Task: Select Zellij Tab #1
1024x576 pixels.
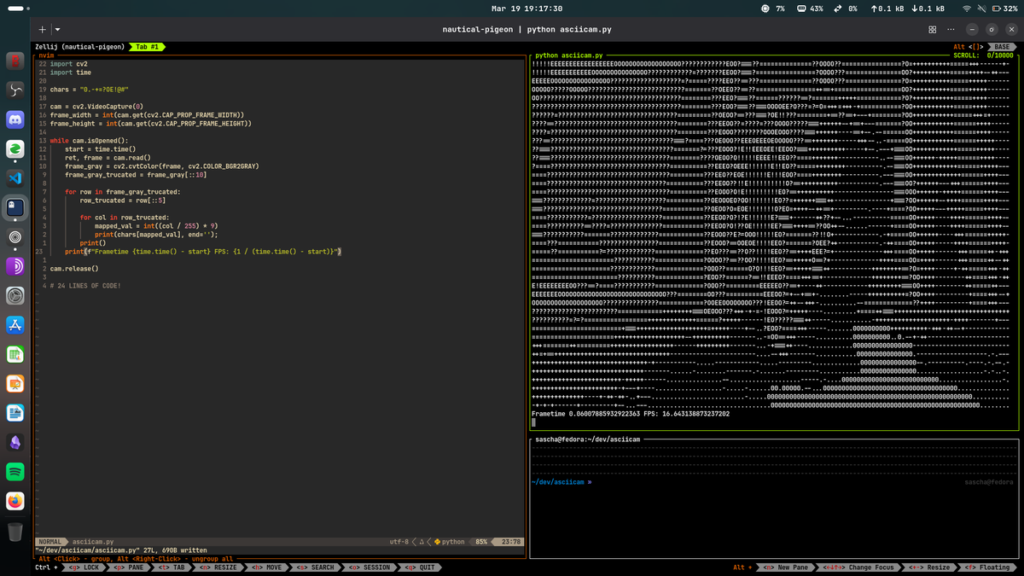Action: point(147,47)
